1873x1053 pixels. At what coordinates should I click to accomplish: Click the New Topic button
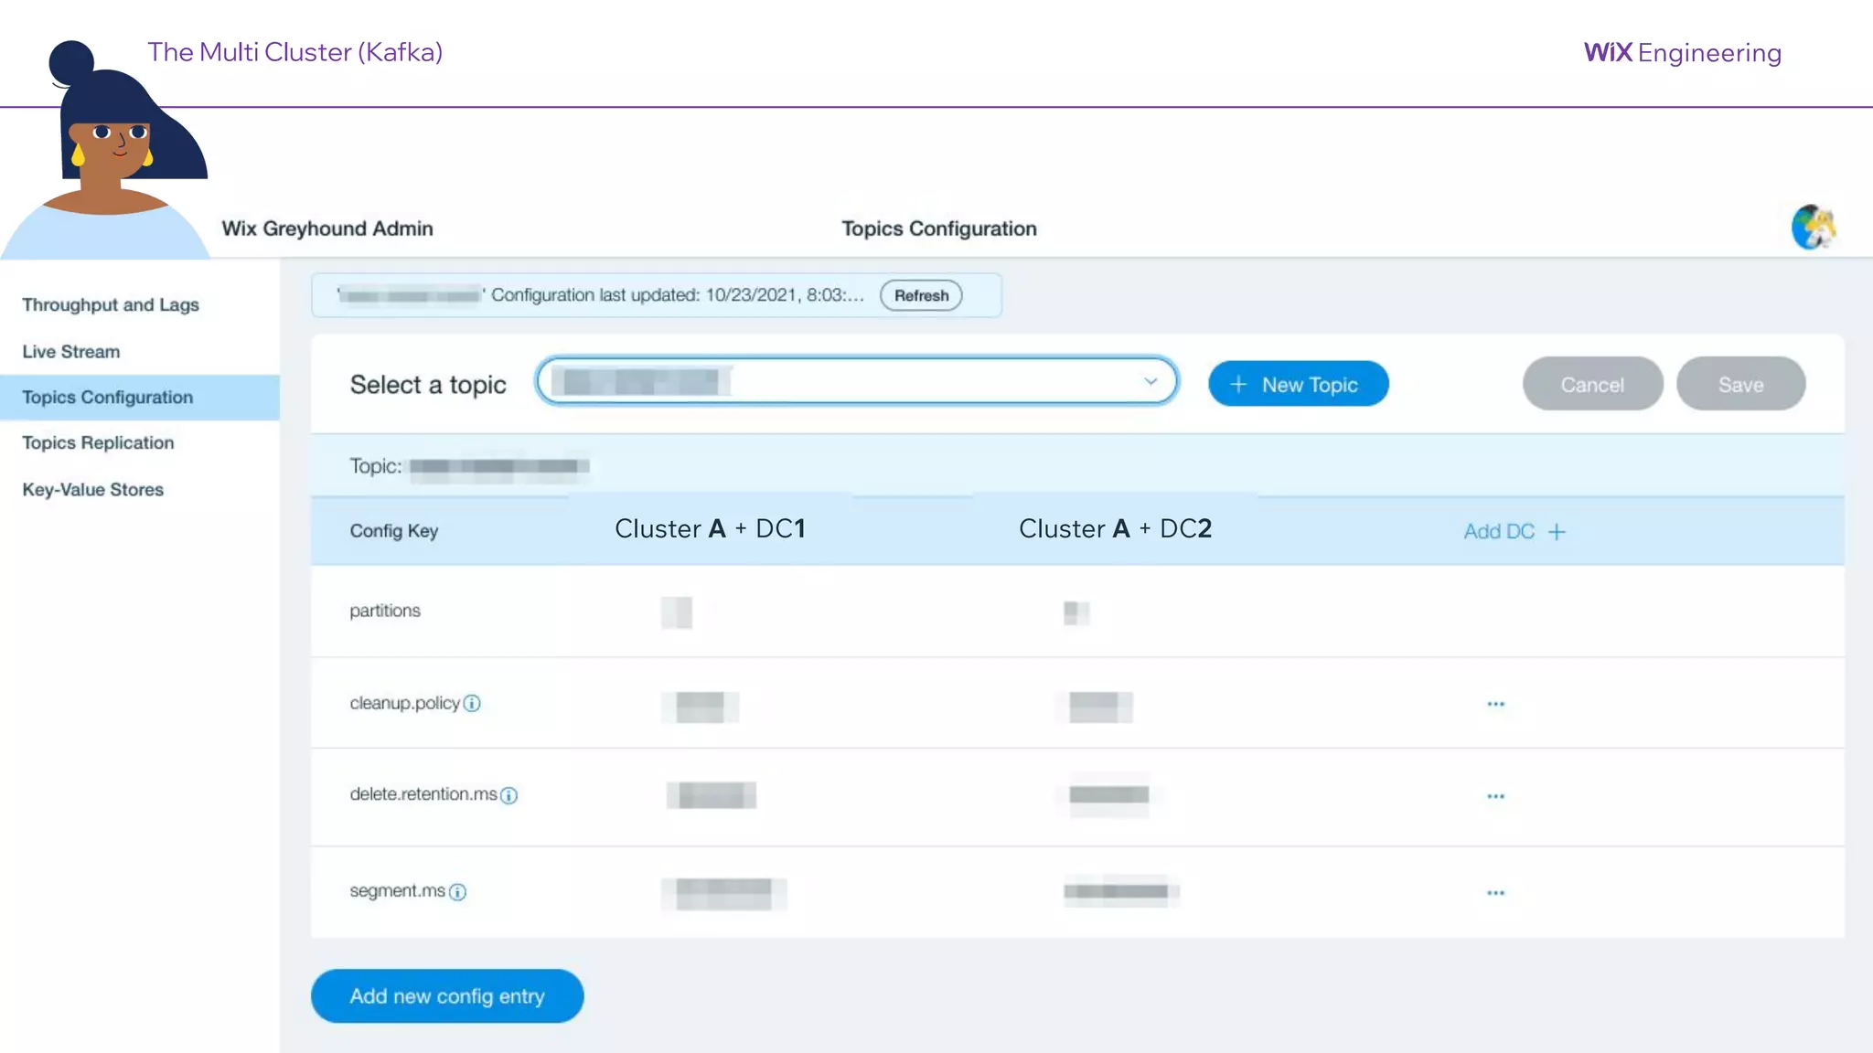coord(1298,385)
